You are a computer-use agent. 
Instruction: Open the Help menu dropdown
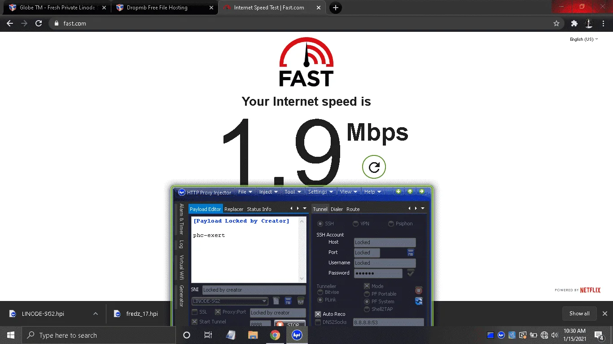372,192
